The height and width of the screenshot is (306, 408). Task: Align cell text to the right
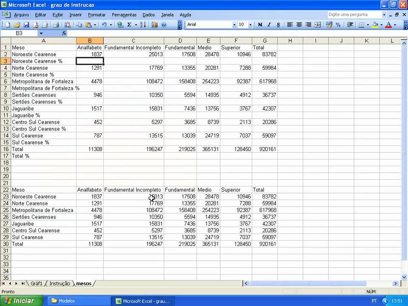tap(309, 25)
